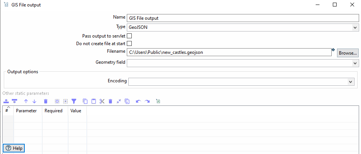361x154 pixels.
Task: Click the GIS File output window icon
Action: coord(6,4)
